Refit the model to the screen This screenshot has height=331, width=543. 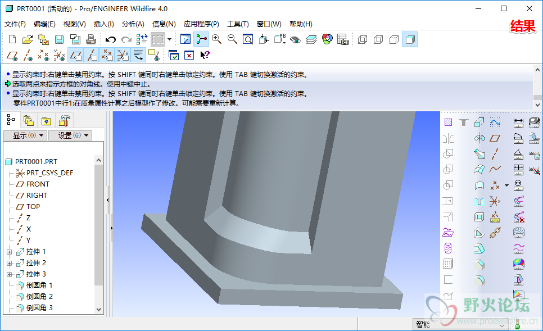click(x=248, y=39)
